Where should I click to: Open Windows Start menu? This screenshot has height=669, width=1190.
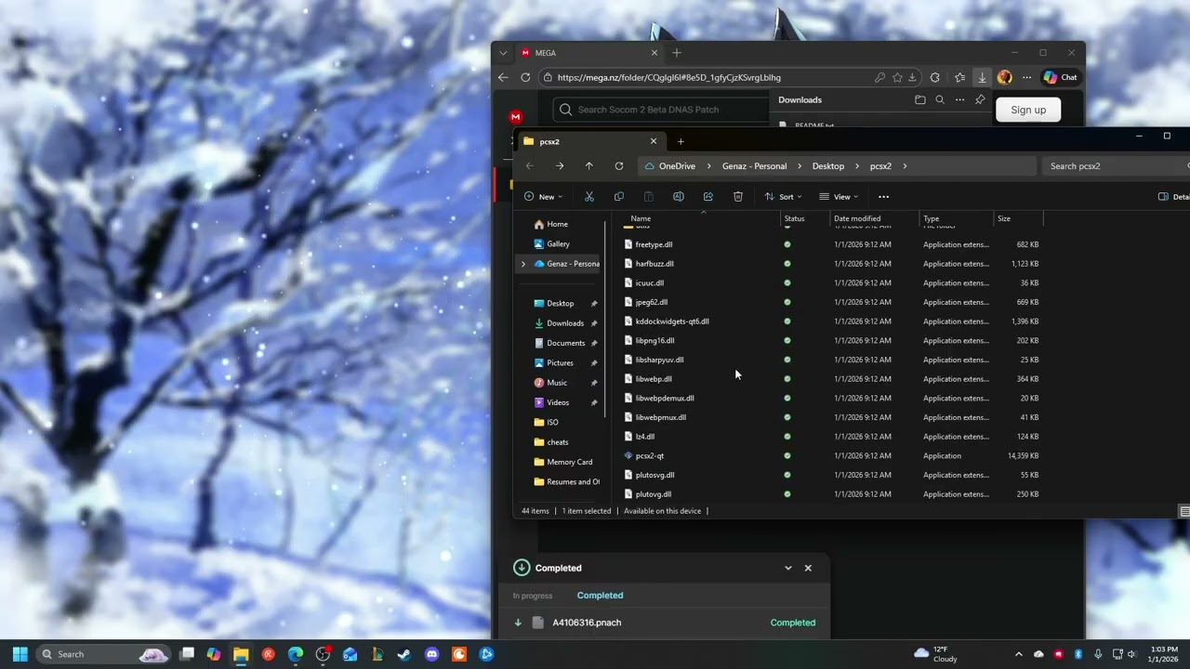point(20,654)
